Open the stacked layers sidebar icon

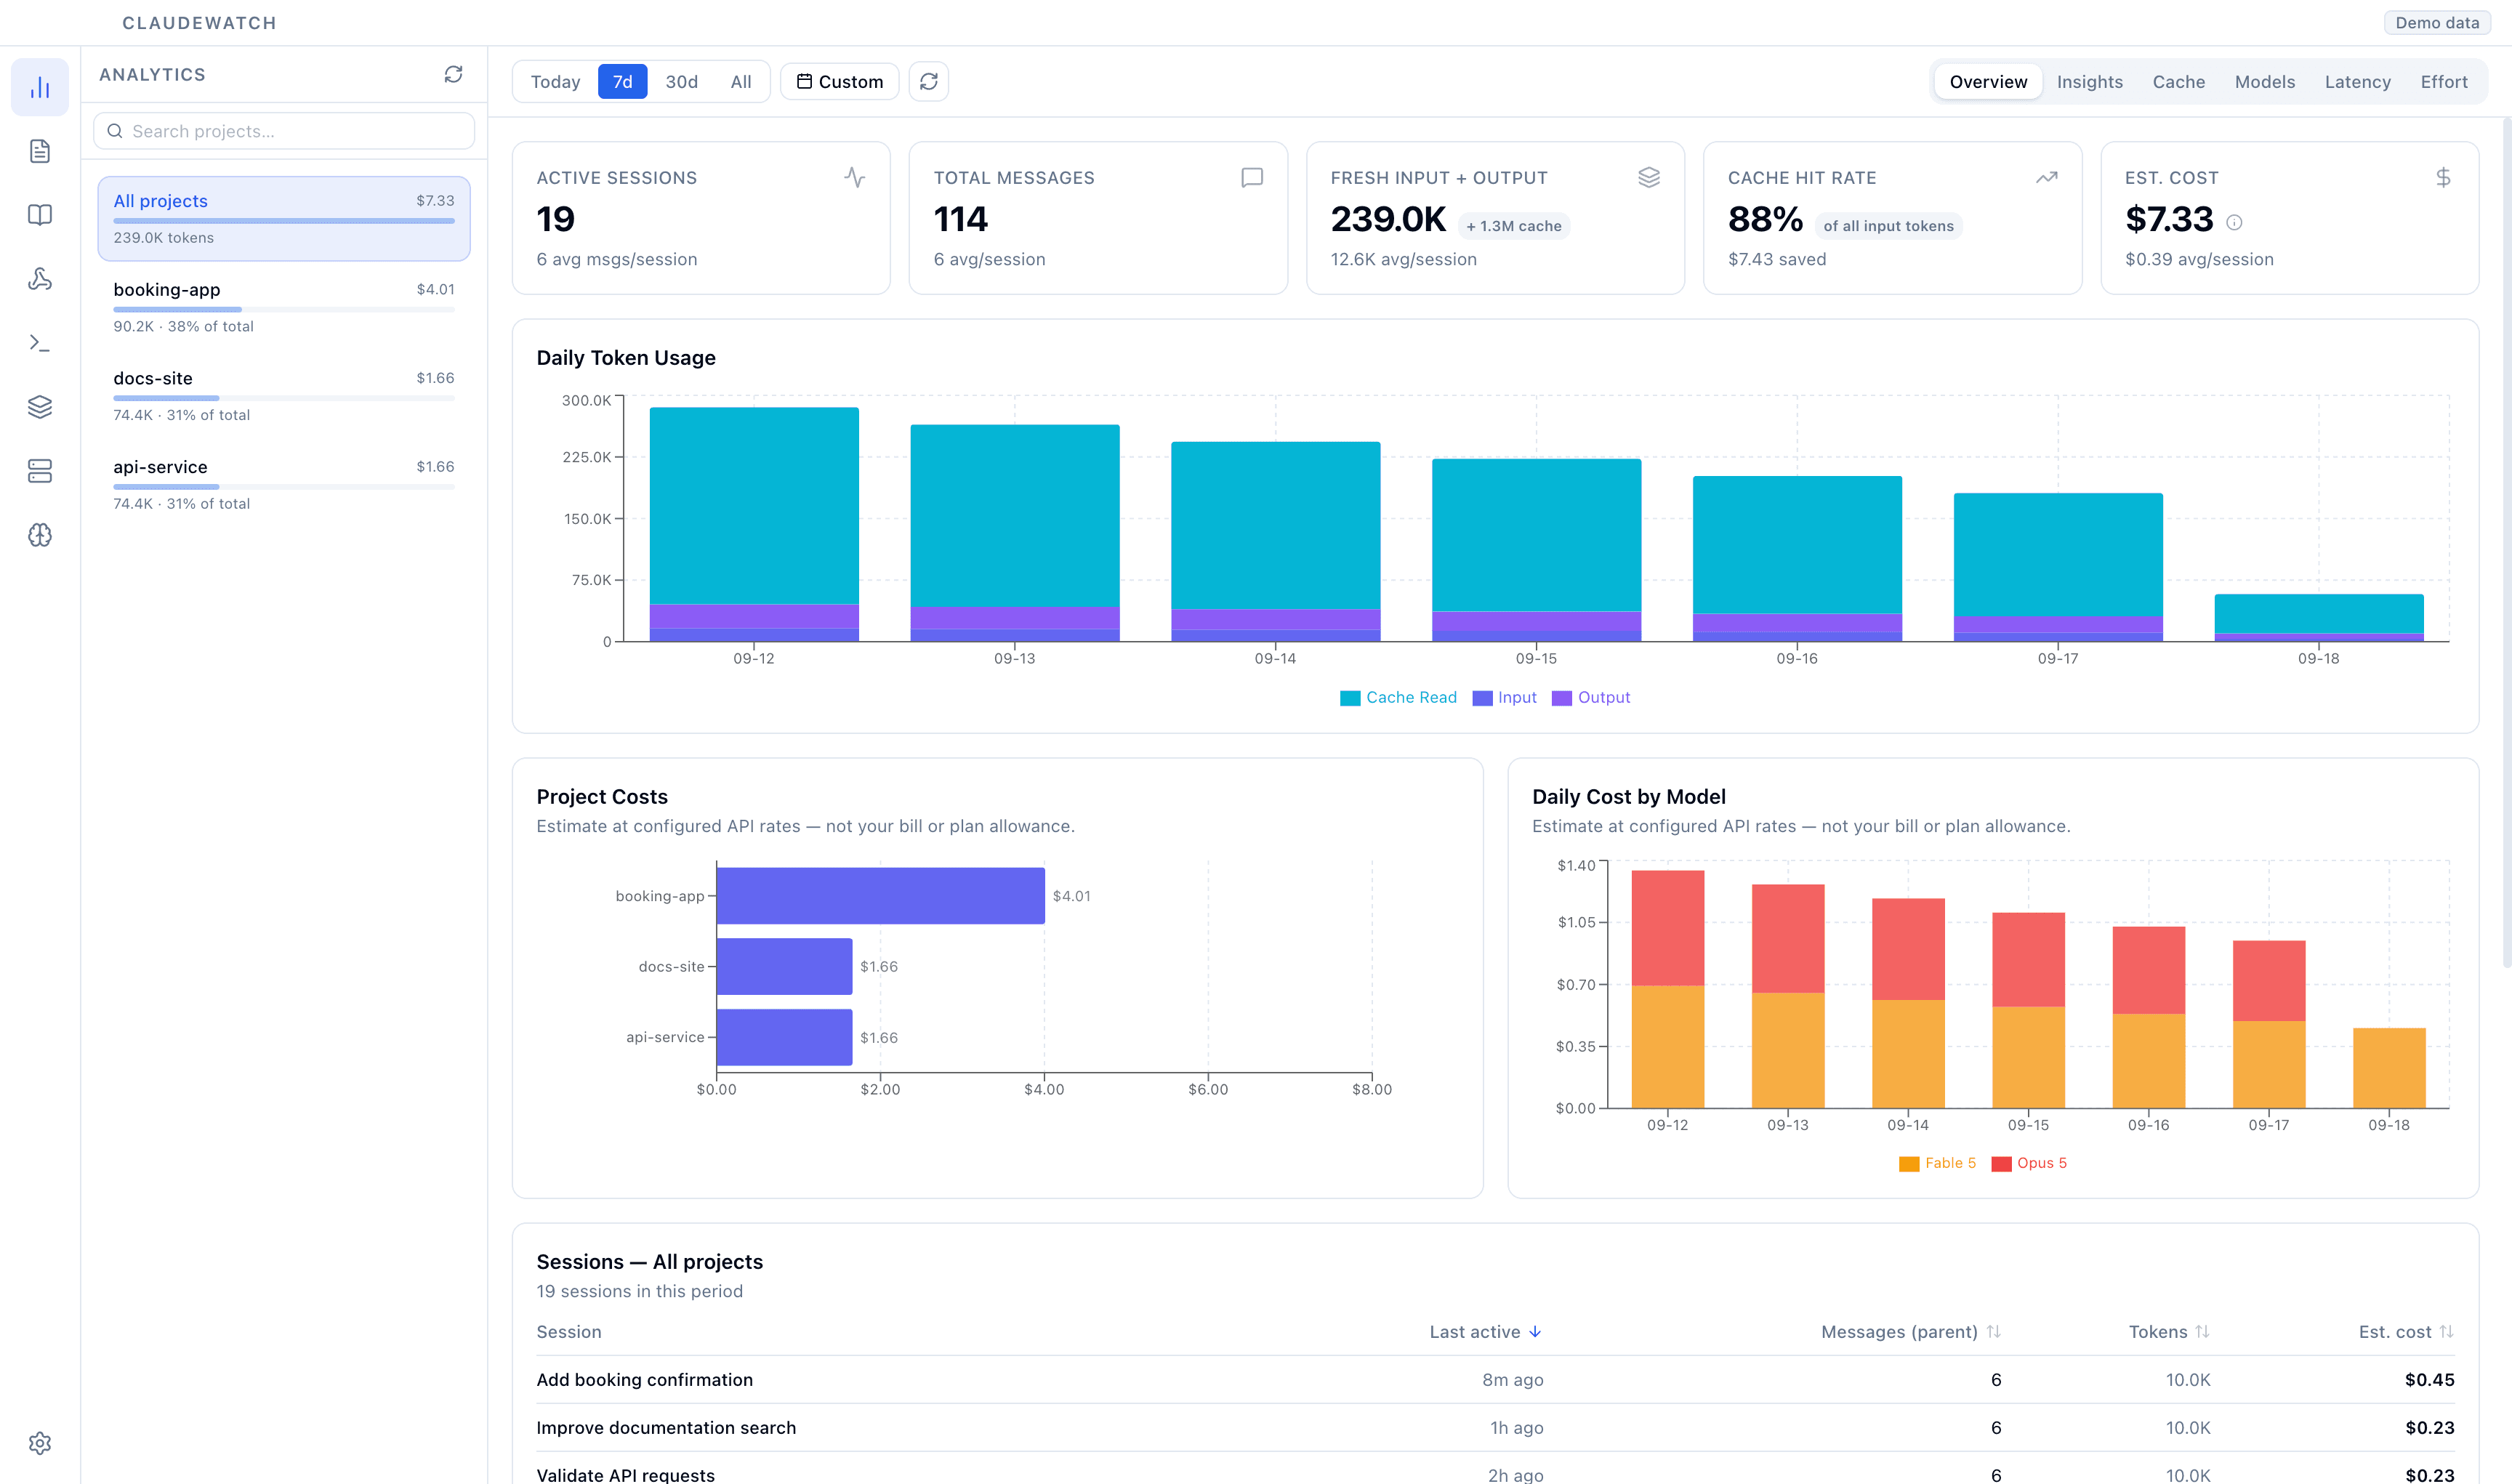[40, 407]
